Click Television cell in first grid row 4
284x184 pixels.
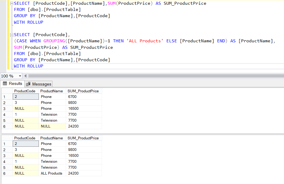pos(52,114)
